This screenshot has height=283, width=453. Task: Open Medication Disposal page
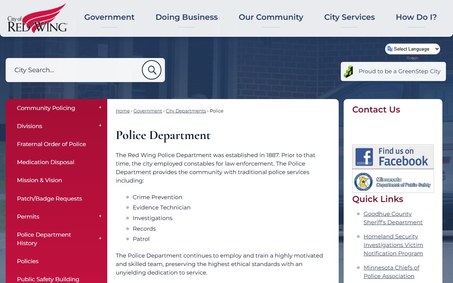point(46,162)
